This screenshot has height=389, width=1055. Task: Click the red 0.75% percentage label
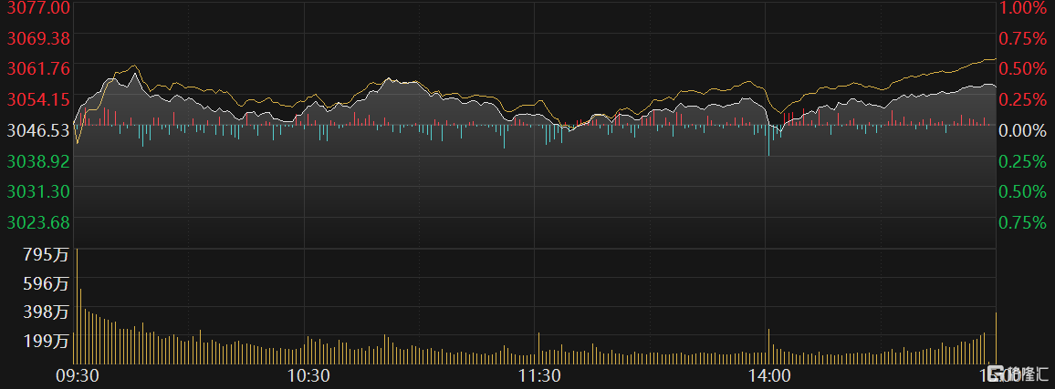click(x=1023, y=38)
